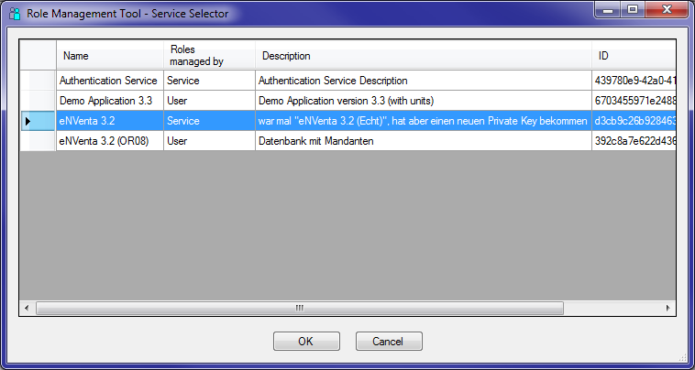Click the OK button
The width and height of the screenshot is (695, 370).
306,342
